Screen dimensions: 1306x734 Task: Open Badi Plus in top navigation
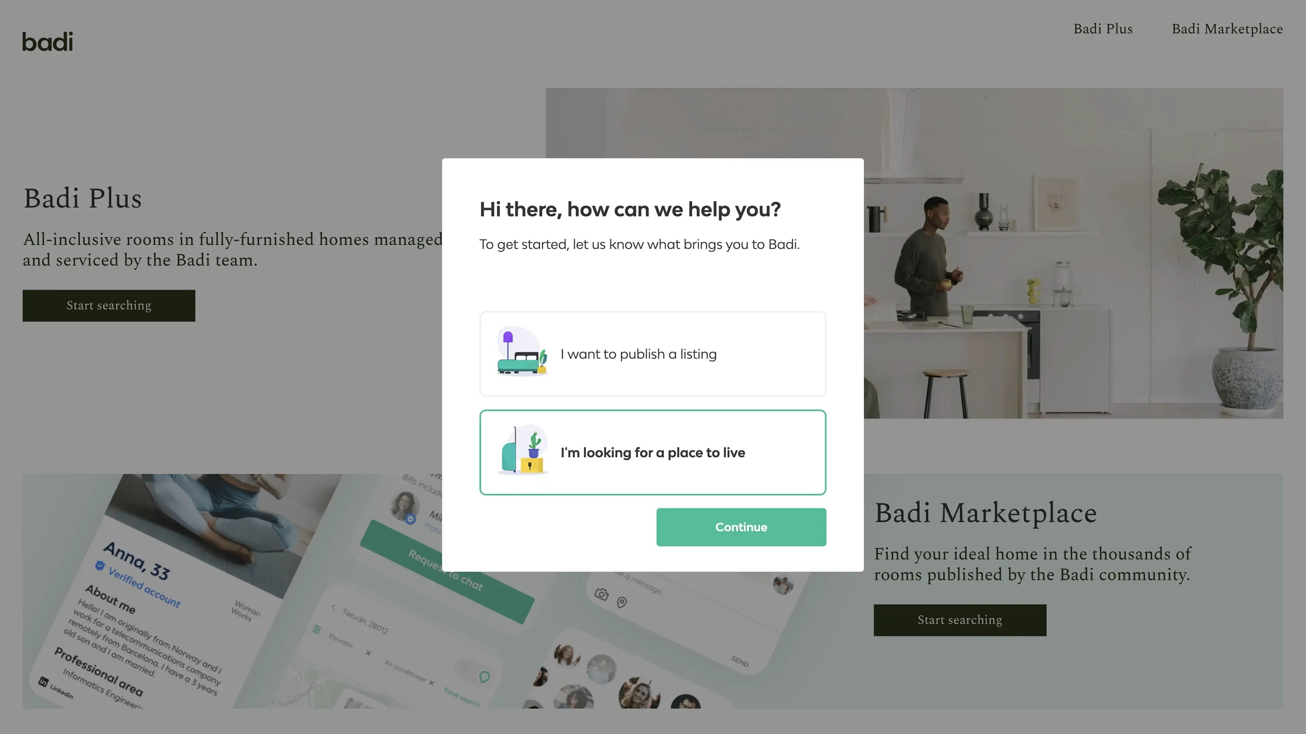pos(1103,29)
